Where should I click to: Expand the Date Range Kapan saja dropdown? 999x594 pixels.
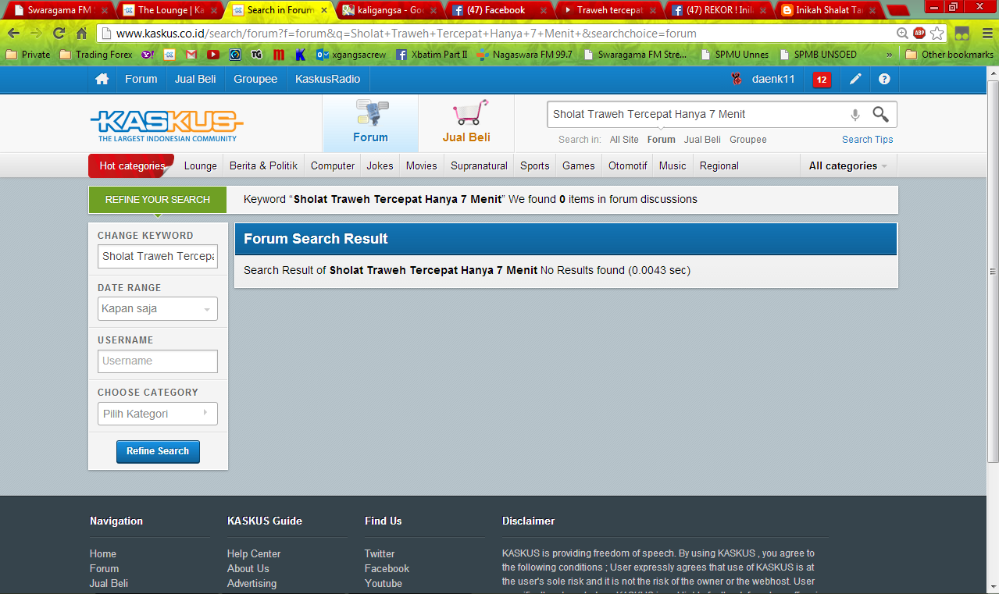click(x=158, y=309)
